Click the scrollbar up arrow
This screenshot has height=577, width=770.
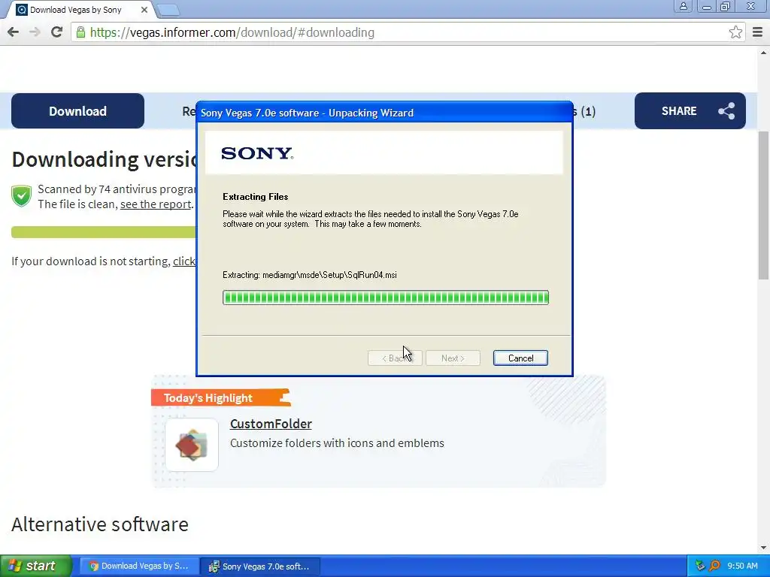click(x=763, y=53)
